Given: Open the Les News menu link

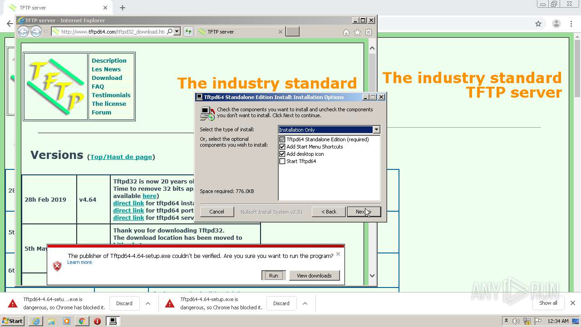Looking at the screenshot, I should [106, 69].
